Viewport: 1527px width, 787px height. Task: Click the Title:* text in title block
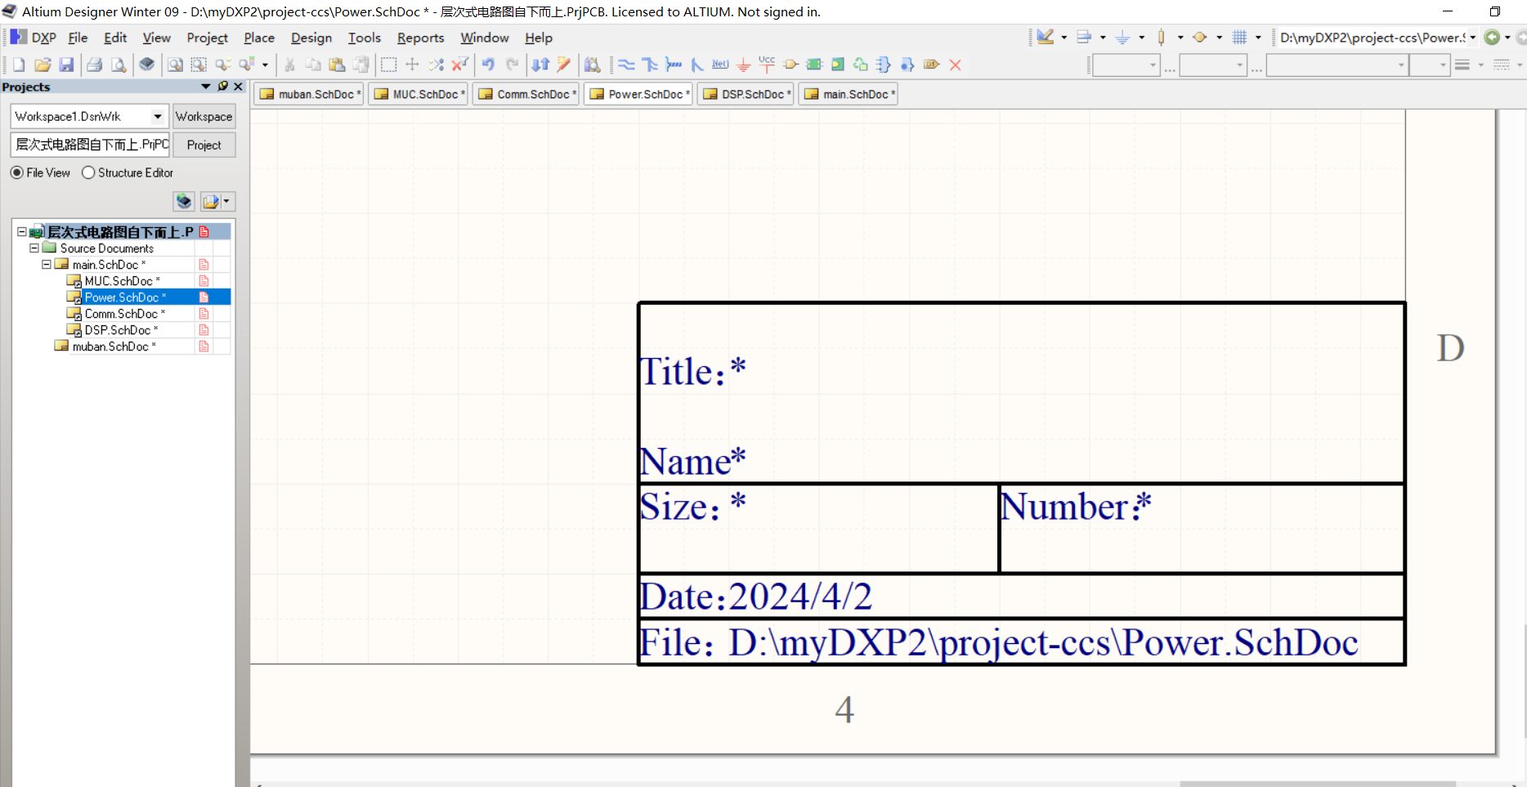(692, 372)
